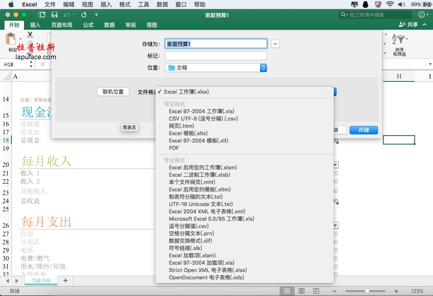The height and width of the screenshot is (296, 433).
Task: Select the Page Layout view icon
Action: tap(302, 291)
